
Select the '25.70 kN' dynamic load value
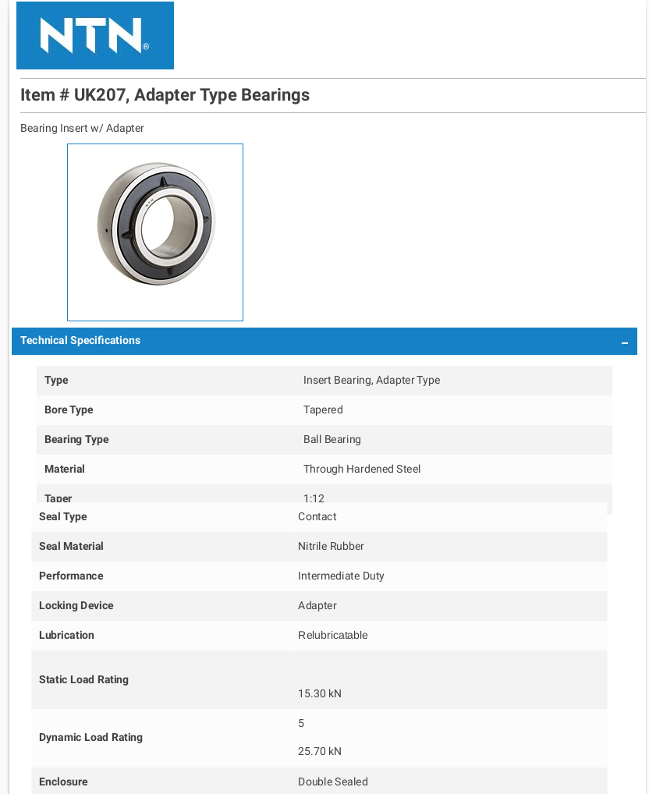(320, 751)
